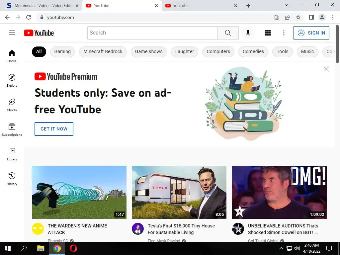Click title Tesla's First $15,000 Tiny House
This screenshot has width=340, height=255.
tap(181, 229)
